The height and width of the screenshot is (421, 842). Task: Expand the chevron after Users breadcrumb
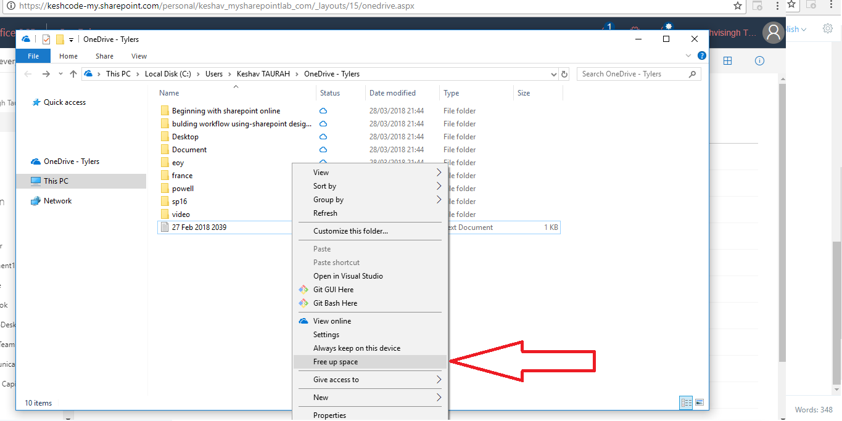(x=230, y=74)
